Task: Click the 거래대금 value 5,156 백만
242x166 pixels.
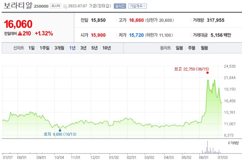Action: coord(221,35)
